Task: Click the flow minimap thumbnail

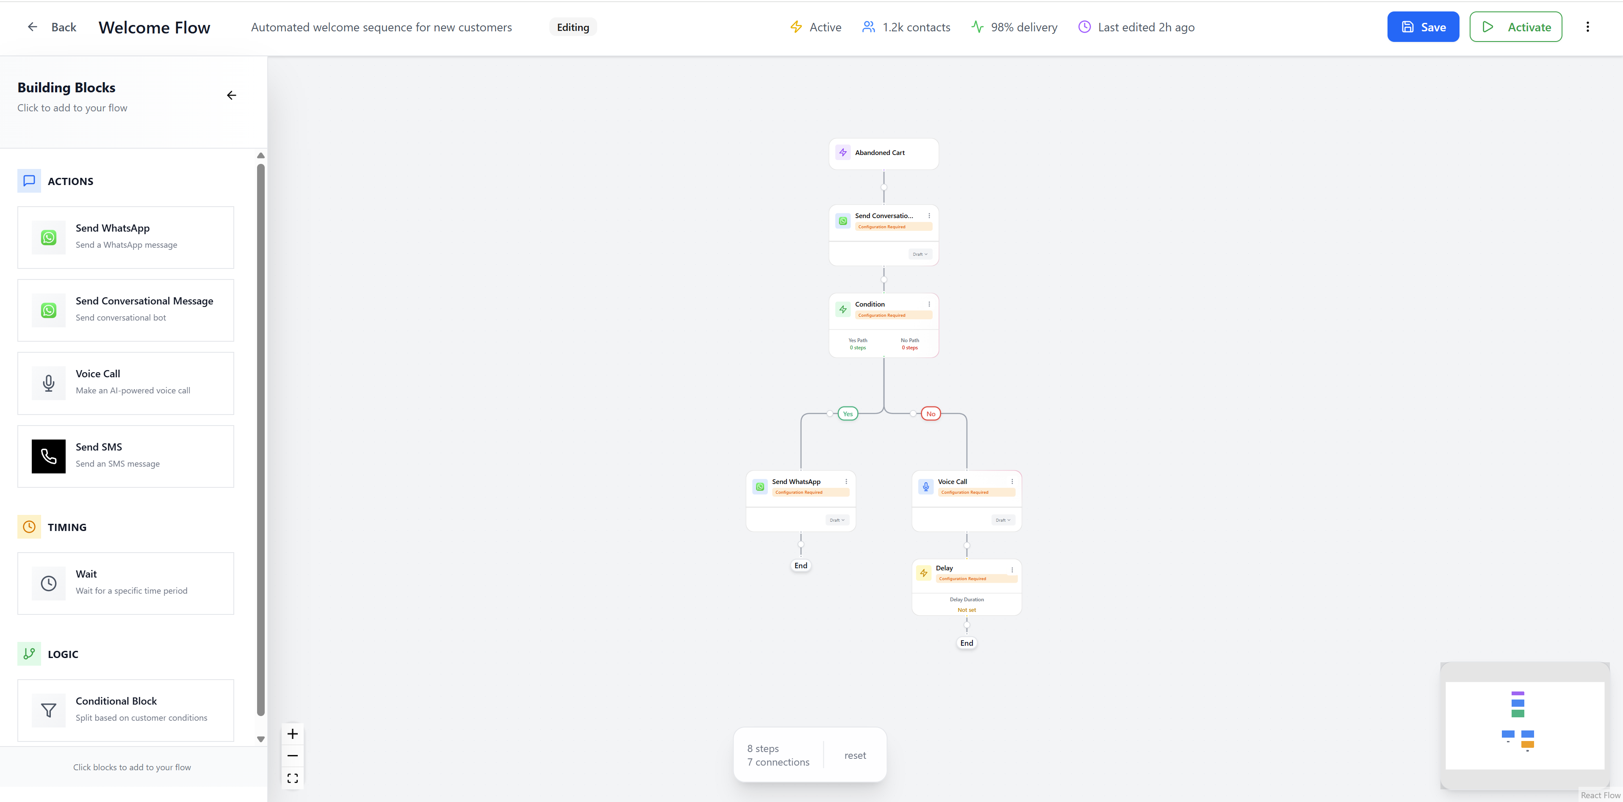Action: pyautogui.click(x=1524, y=725)
